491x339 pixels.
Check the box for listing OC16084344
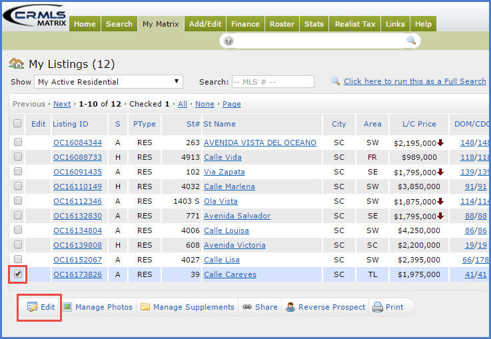(18, 142)
